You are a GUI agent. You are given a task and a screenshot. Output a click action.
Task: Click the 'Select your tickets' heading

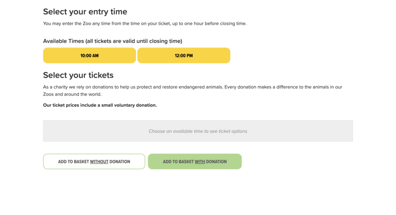coord(78,75)
